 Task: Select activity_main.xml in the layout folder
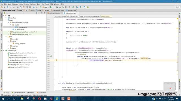tap(20, 44)
